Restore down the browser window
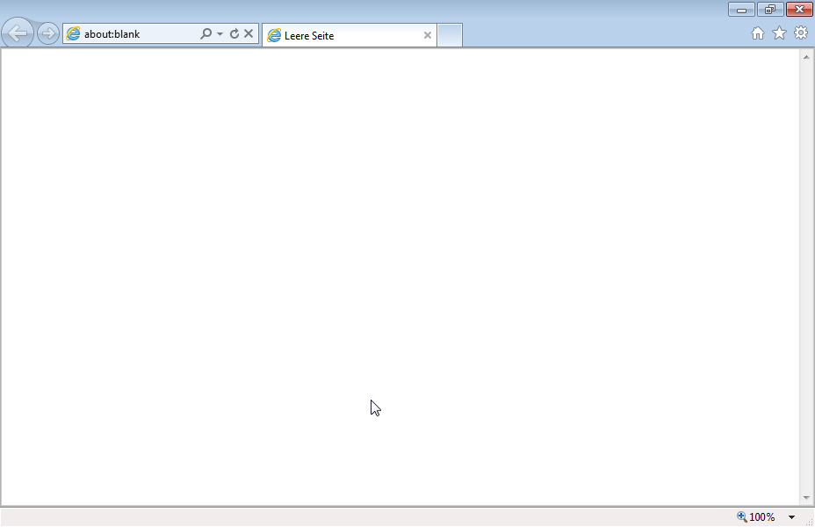 pos(770,10)
